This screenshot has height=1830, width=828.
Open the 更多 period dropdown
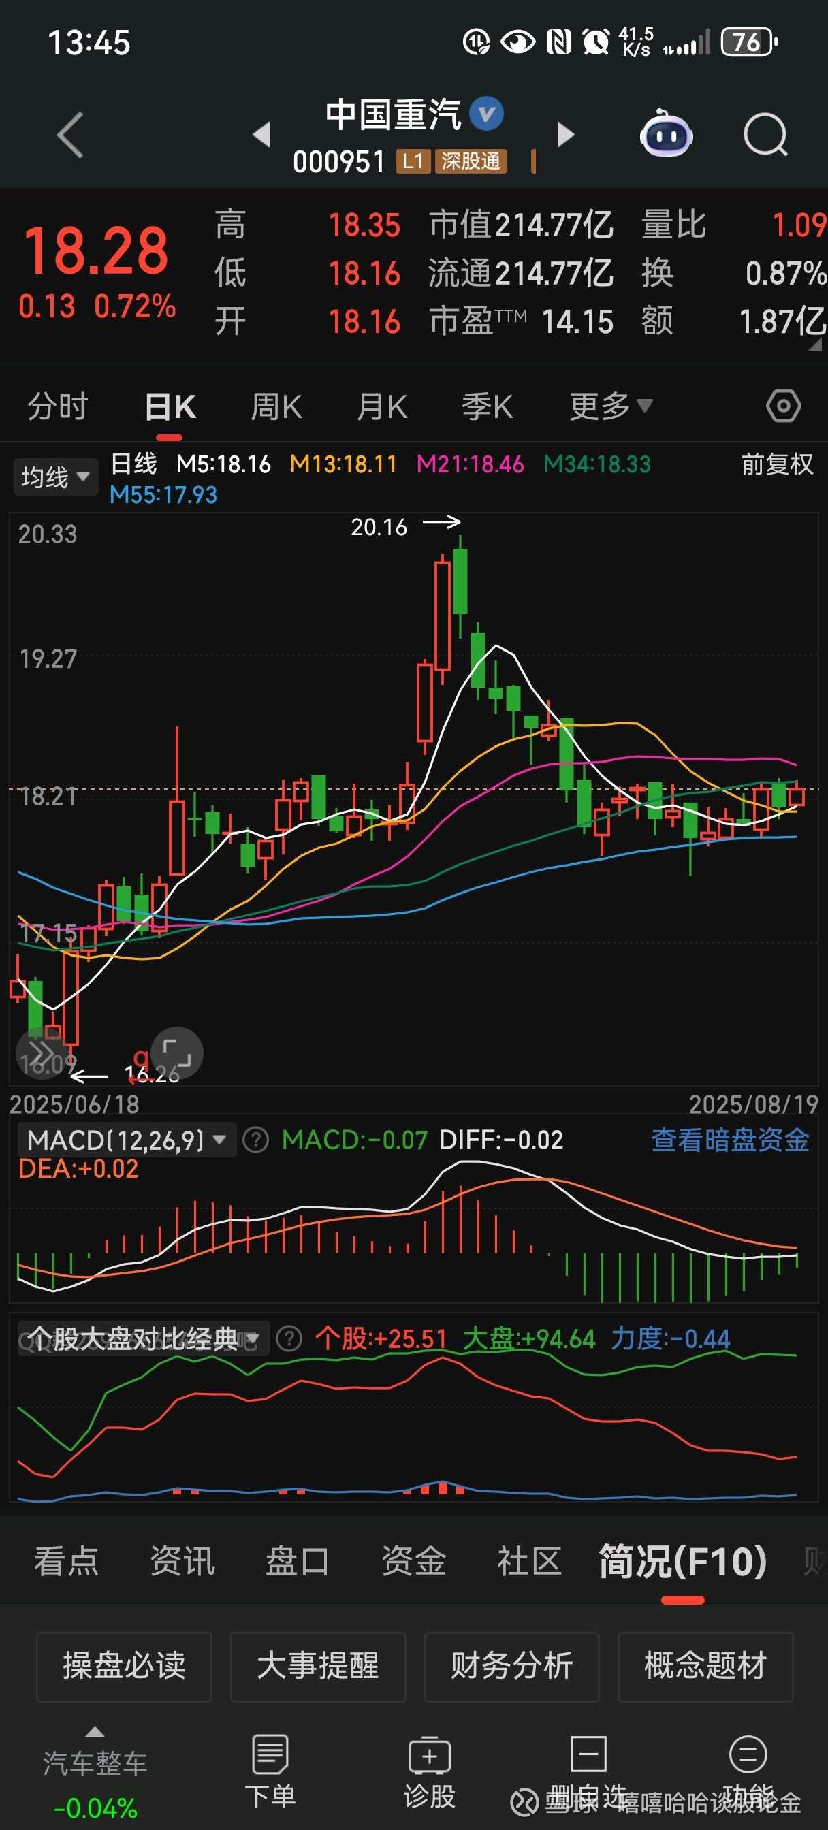point(611,406)
